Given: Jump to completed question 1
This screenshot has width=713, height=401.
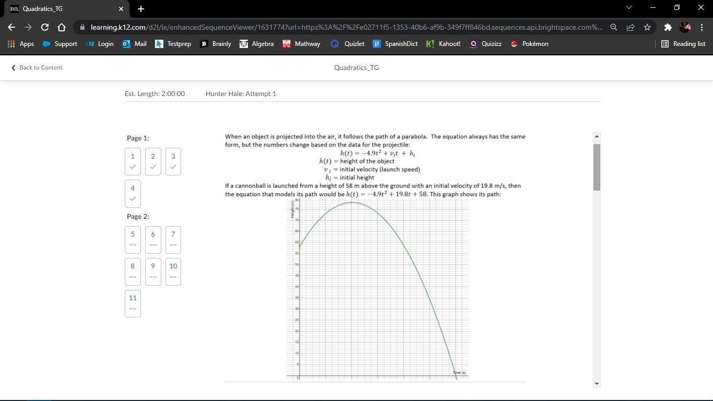Looking at the screenshot, I should tap(133, 161).
